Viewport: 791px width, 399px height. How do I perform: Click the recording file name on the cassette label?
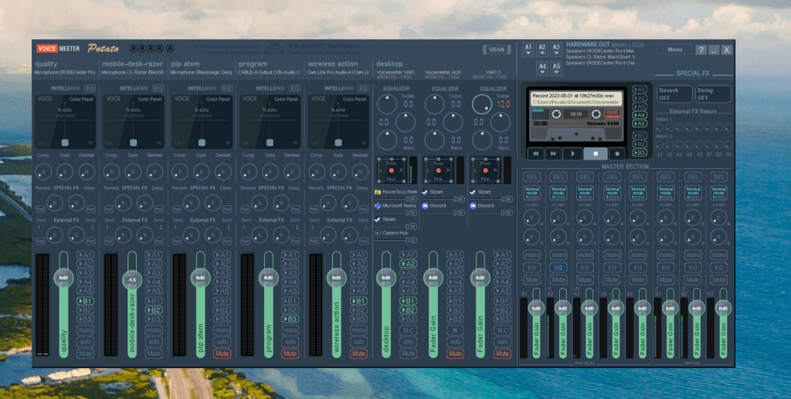click(573, 96)
